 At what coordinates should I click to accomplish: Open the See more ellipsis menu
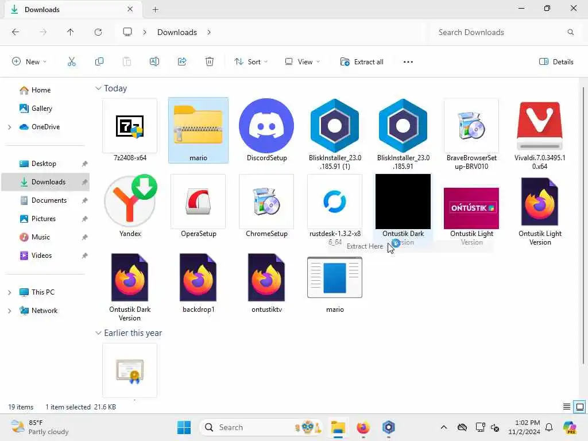408,62
